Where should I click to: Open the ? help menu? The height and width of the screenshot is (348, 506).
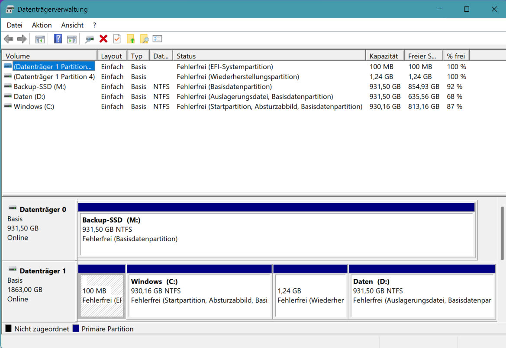(94, 25)
